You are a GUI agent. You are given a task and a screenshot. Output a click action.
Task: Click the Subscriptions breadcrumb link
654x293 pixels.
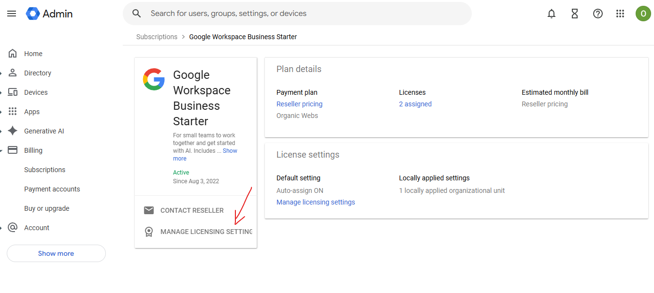pos(157,37)
